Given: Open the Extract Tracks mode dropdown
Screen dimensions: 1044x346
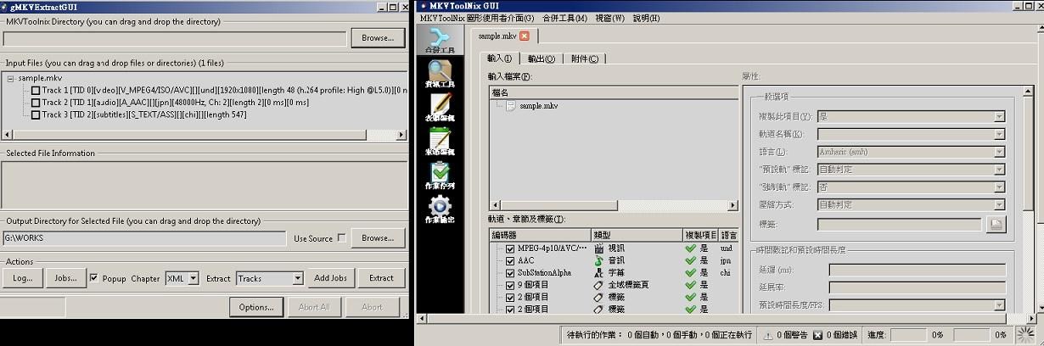Looking at the screenshot, I should 297,278.
